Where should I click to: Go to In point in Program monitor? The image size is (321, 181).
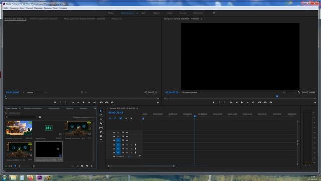point(231,102)
